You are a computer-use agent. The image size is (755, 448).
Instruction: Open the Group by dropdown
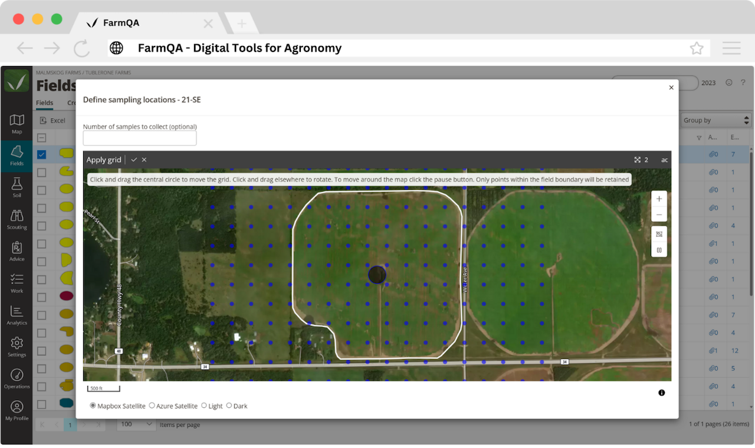pos(715,120)
